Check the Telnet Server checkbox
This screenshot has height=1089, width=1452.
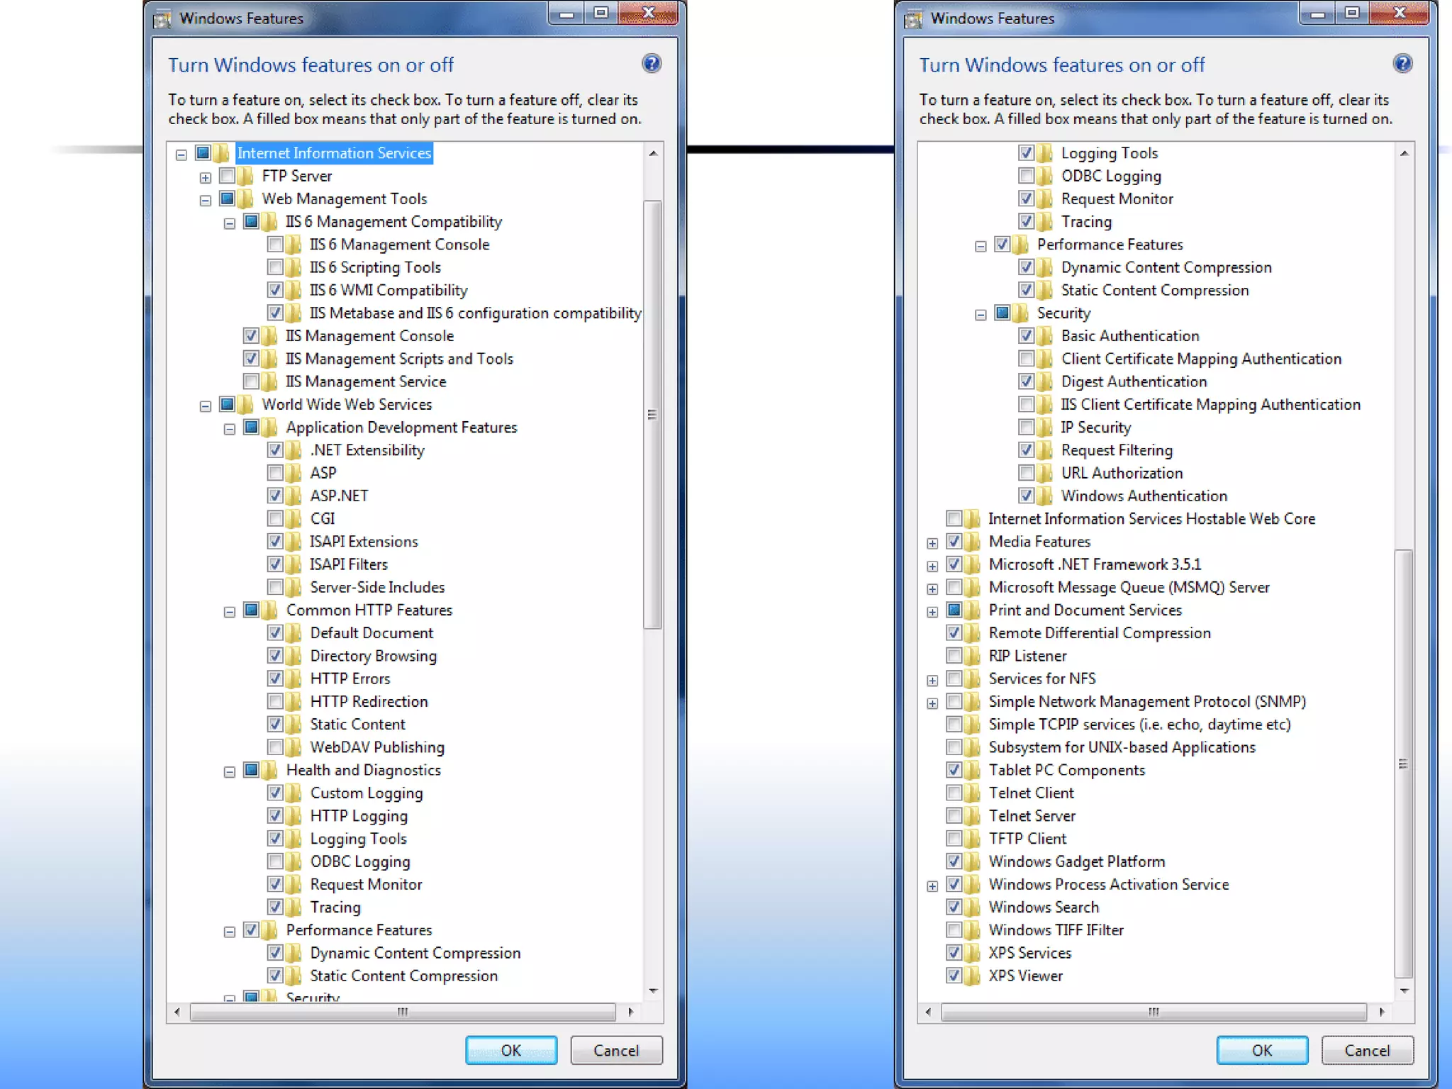coord(954,816)
